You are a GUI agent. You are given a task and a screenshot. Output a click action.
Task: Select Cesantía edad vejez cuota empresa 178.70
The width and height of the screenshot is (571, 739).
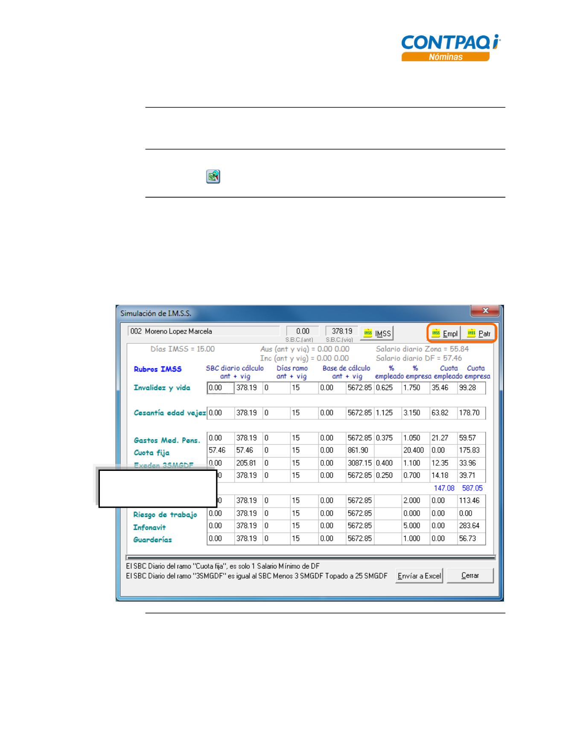(471, 413)
